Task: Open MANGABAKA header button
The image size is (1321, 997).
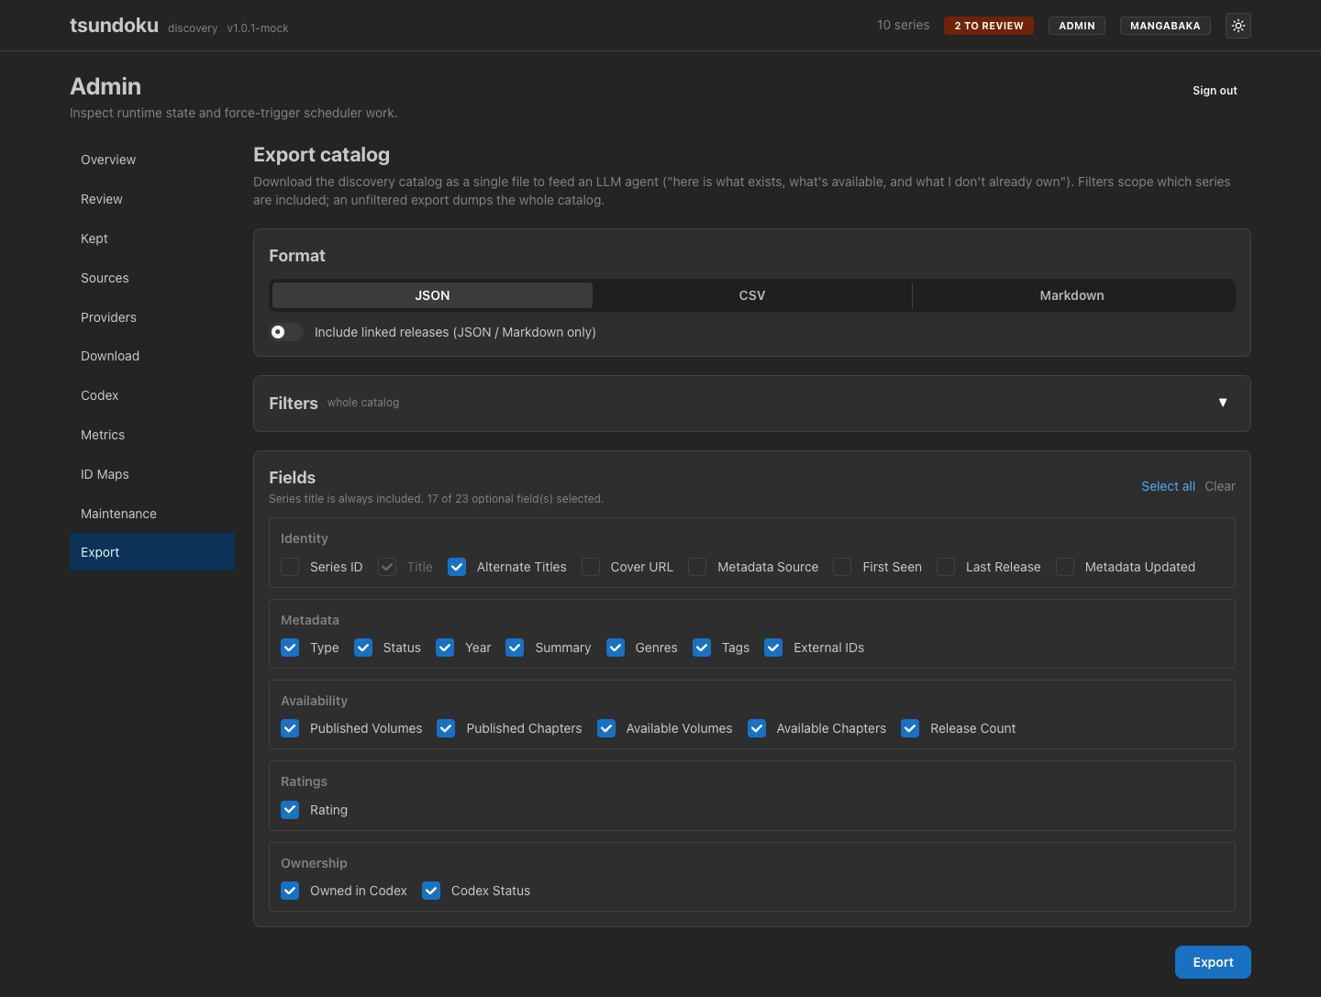Action: click(x=1165, y=26)
